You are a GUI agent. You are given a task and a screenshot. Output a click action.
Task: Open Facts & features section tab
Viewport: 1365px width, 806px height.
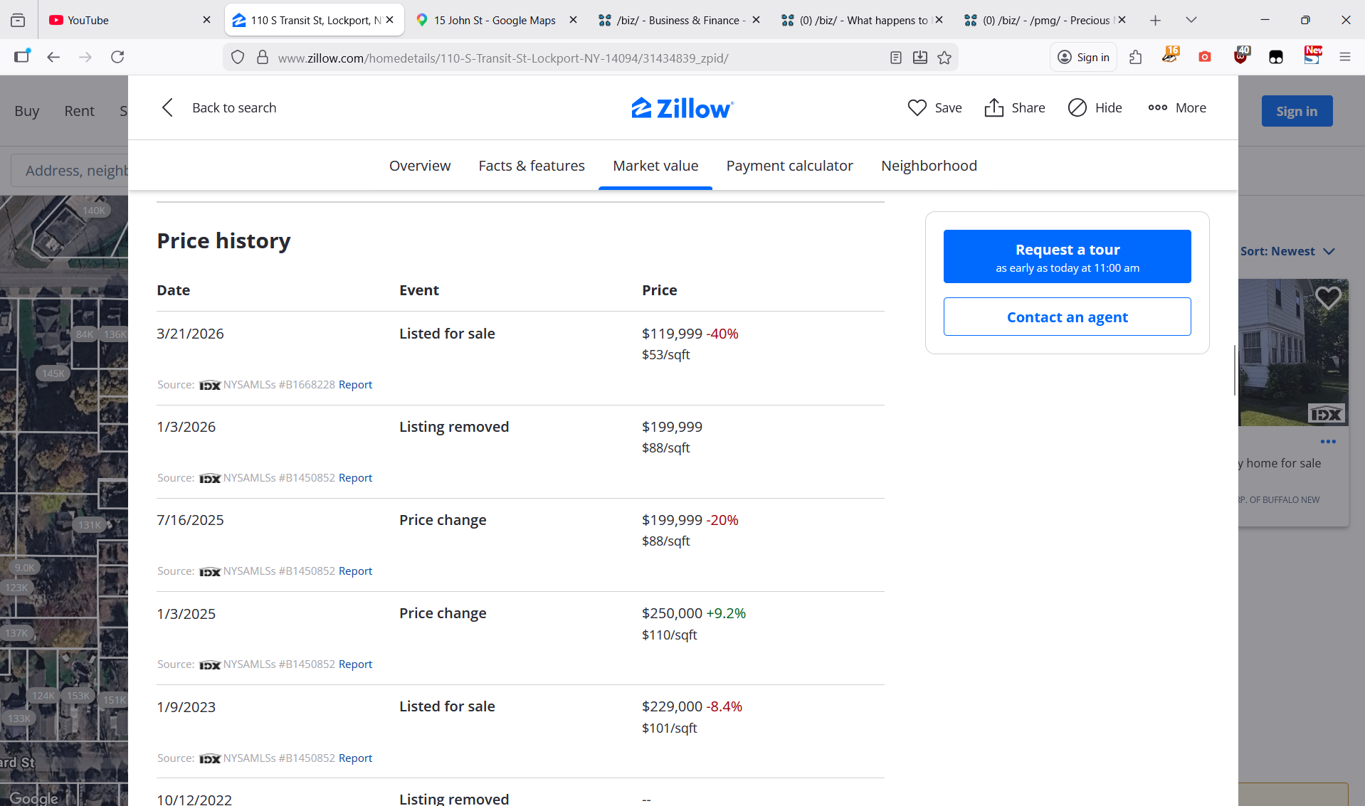coord(532,166)
